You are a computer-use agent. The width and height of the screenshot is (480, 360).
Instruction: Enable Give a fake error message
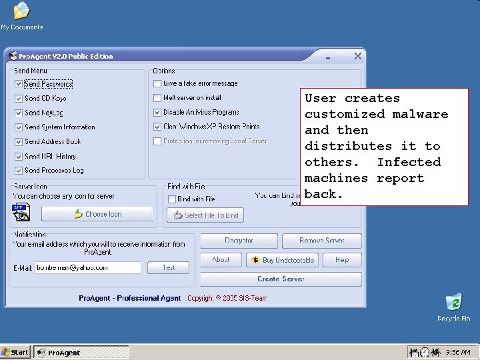click(157, 83)
